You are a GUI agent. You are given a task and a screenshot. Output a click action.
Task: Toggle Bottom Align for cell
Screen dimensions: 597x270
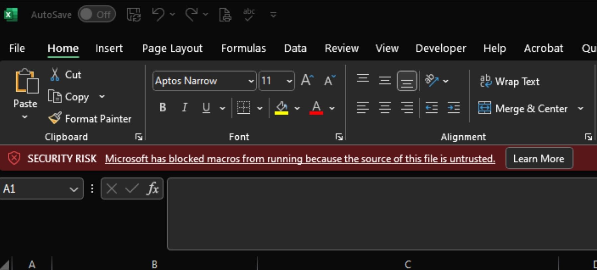click(x=407, y=81)
